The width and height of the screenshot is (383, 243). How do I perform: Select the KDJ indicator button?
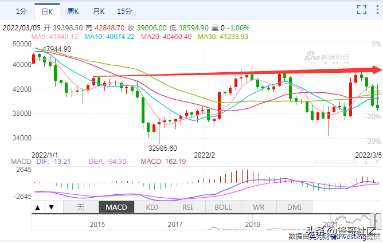tap(152, 207)
